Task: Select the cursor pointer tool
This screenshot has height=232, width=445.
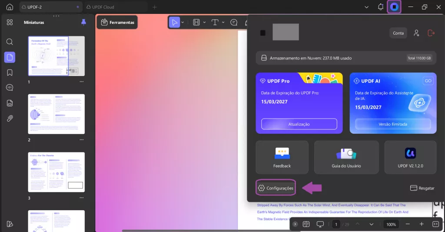Action: click(174, 22)
